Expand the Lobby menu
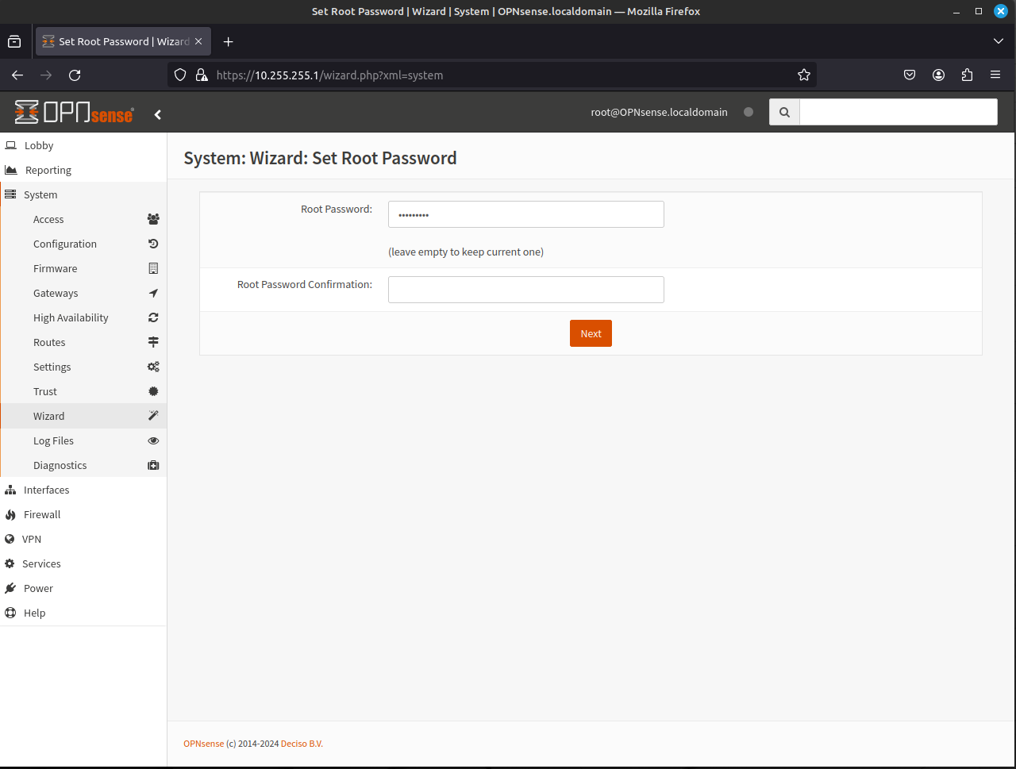The height and width of the screenshot is (769, 1016). point(83,145)
